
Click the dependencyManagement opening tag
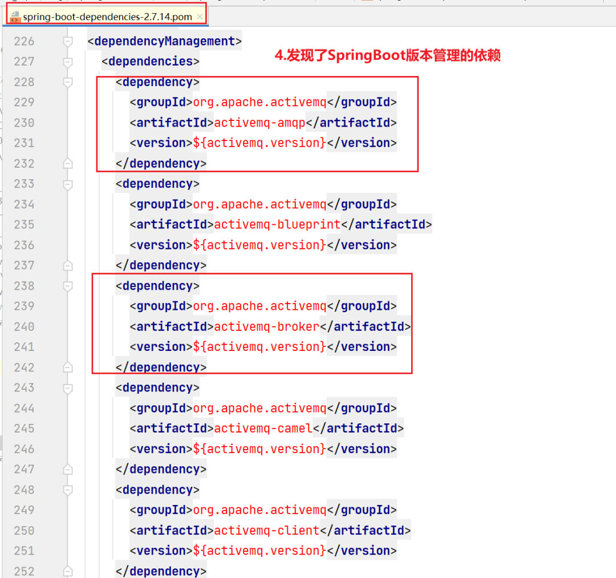click(x=165, y=41)
